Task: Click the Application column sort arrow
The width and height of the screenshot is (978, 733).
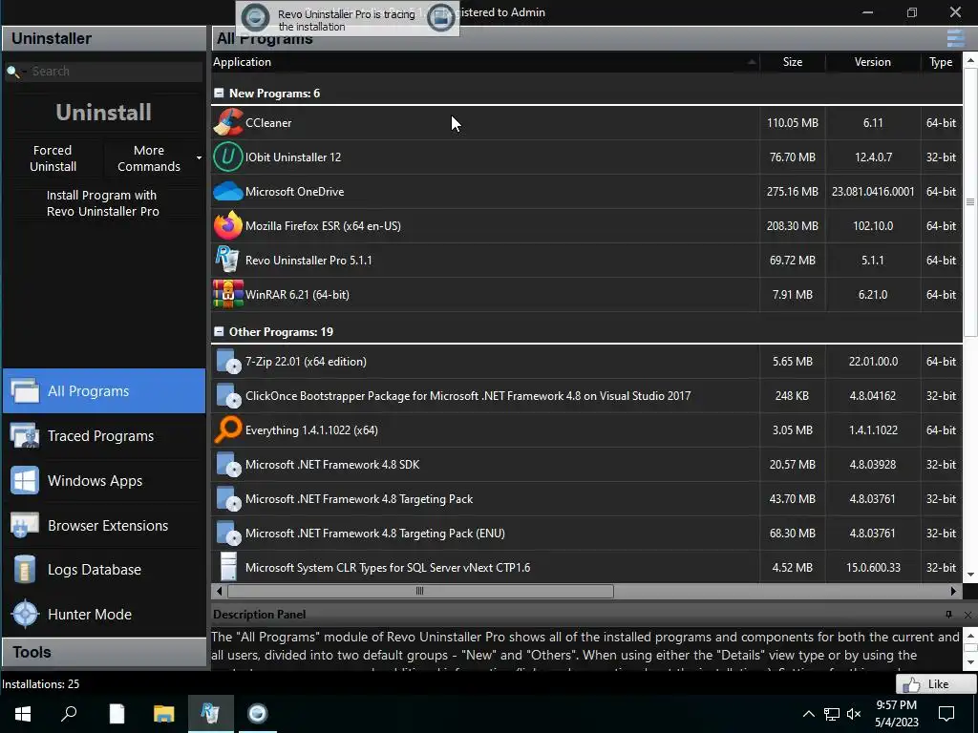Action: 752,62
